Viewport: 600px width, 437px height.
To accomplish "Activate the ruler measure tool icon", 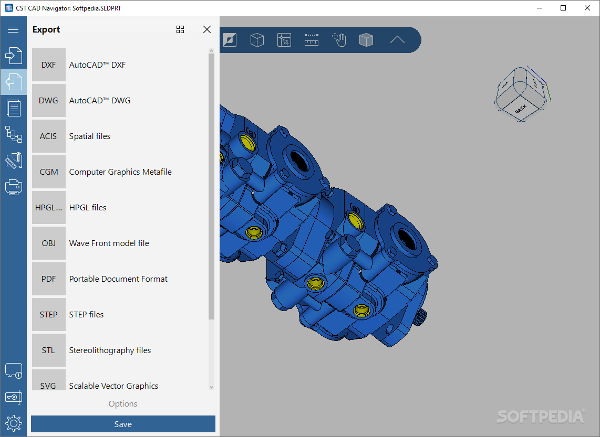I will pyautogui.click(x=312, y=40).
